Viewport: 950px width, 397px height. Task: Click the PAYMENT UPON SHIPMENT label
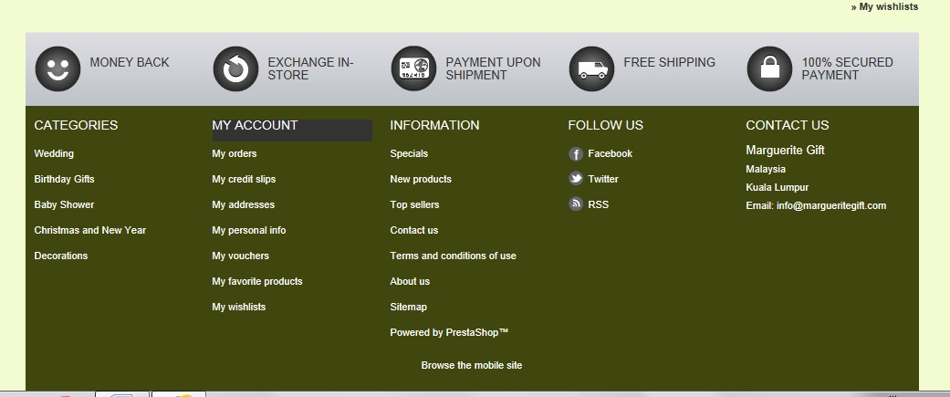pyautogui.click(x=493, y=68)
